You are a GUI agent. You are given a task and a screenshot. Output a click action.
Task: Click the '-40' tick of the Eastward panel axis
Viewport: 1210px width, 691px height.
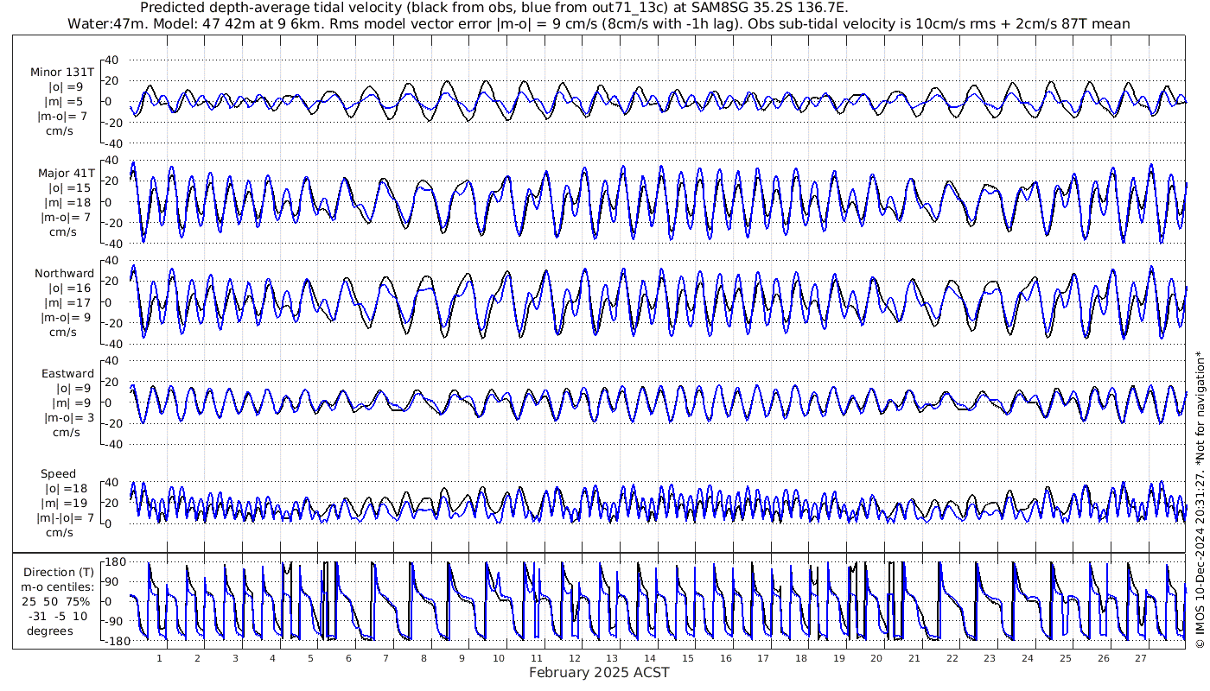tap(110, 444)
